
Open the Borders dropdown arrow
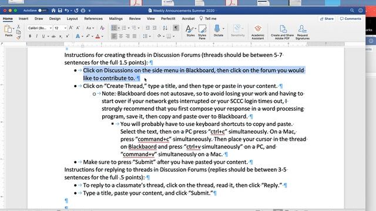click(173, 36)
